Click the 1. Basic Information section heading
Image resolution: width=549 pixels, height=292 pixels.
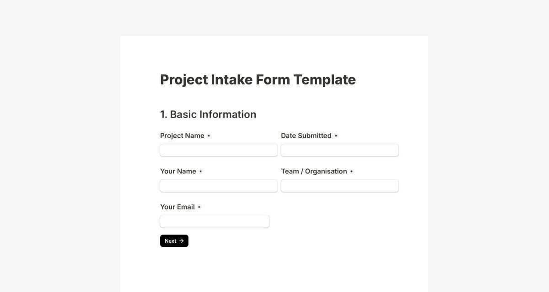[x=208, y=114]
